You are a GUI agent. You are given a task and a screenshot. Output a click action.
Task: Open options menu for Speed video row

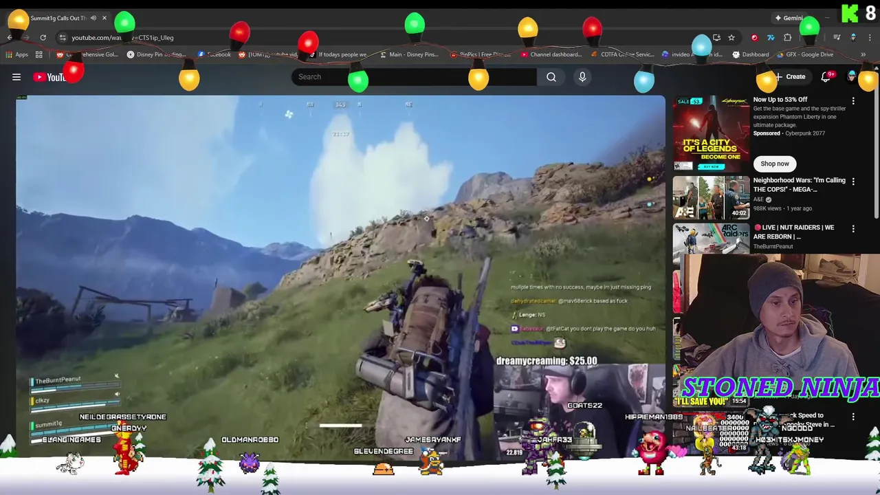(853, 417)
